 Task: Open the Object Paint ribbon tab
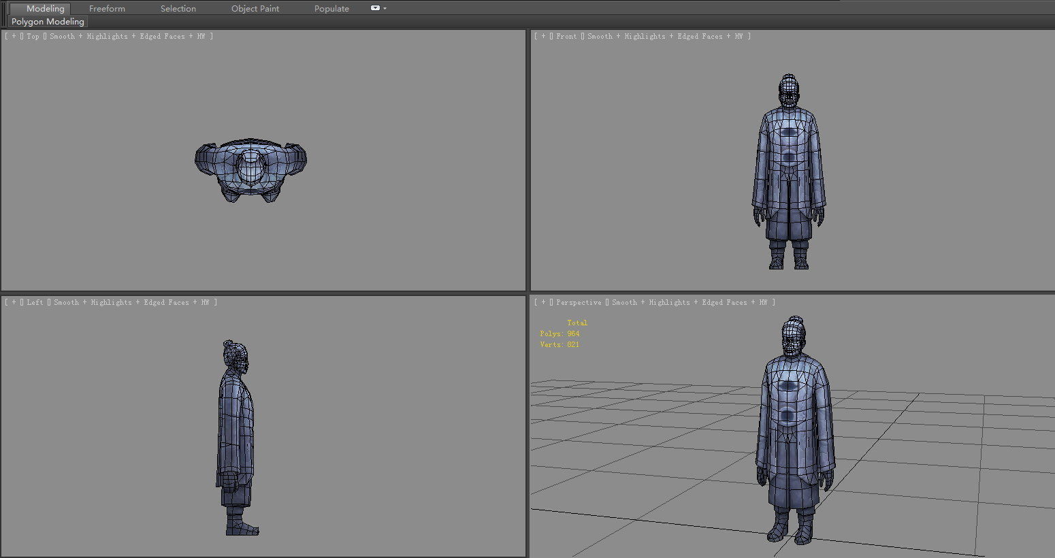click(x=255, y=8)
